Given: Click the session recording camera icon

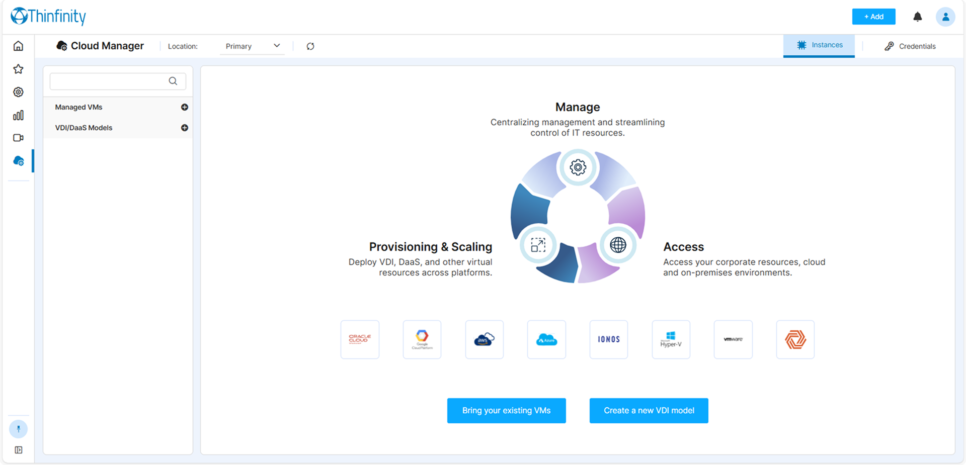Looking at the screenshot, I should click(x=18, y=138).
